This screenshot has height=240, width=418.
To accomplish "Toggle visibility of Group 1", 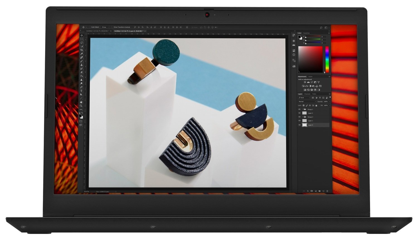I will click(x=300, y=109).
